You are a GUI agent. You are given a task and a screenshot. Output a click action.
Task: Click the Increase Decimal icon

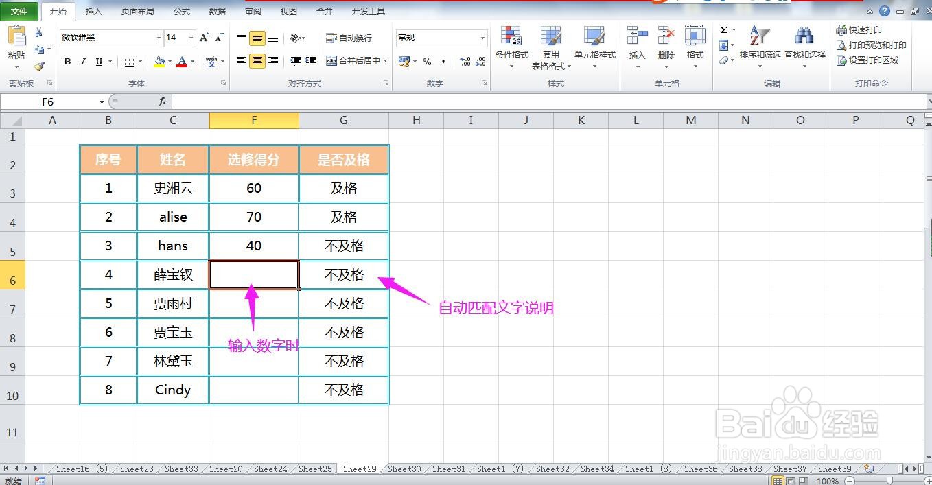(465, 62)
